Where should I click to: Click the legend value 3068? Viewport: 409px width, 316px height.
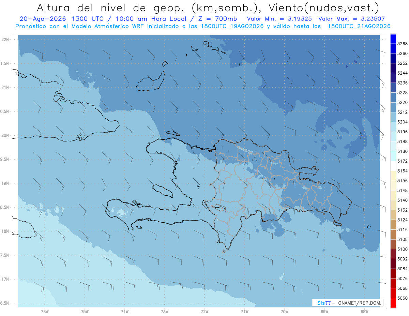(x=403, y=288)
